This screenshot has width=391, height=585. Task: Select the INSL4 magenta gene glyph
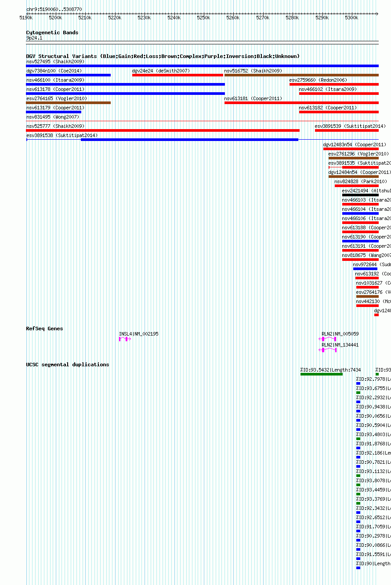[x=125, y=339]
